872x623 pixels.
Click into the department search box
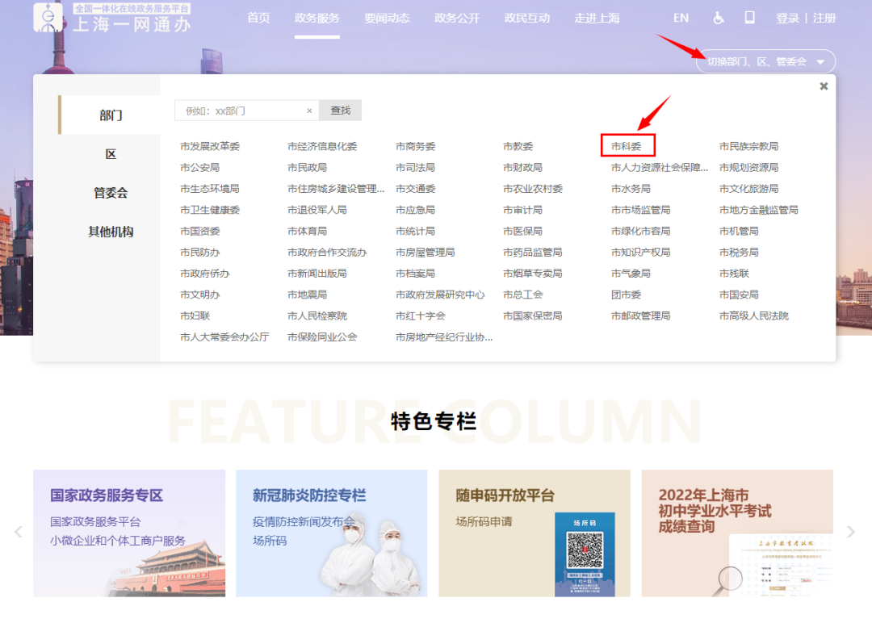(242, 111)
